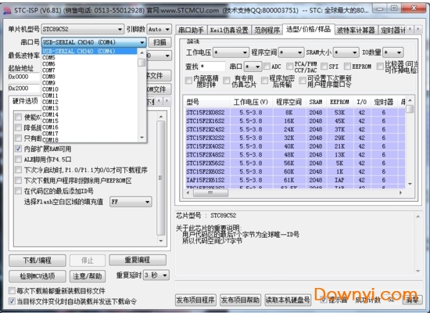The image size is (430, 313).
Task: Enable ALE脚用作P4.5口 option
Action: [18, 160]
